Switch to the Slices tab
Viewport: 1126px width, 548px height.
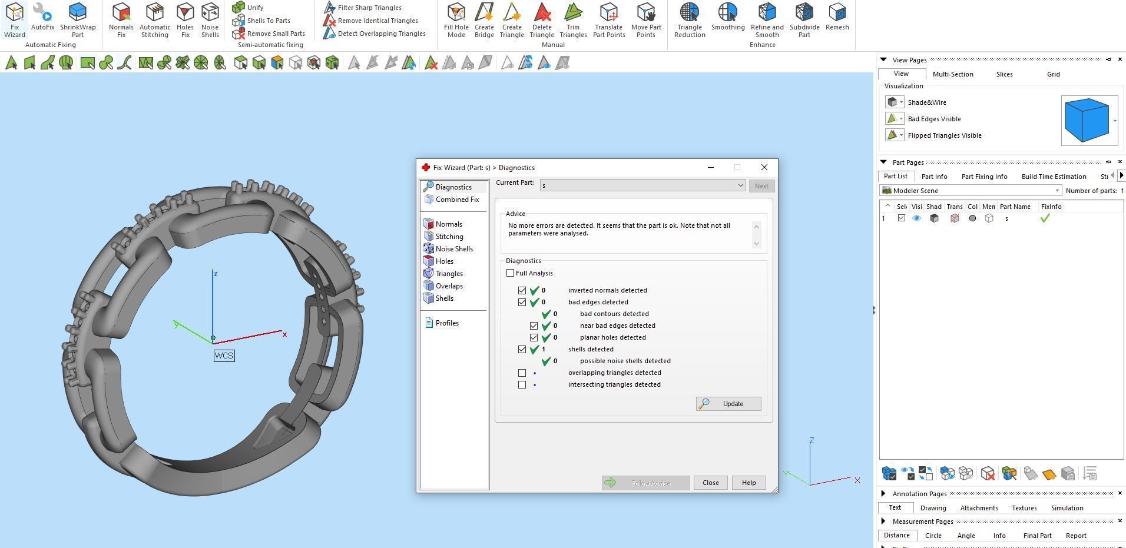coord(1005,74)
